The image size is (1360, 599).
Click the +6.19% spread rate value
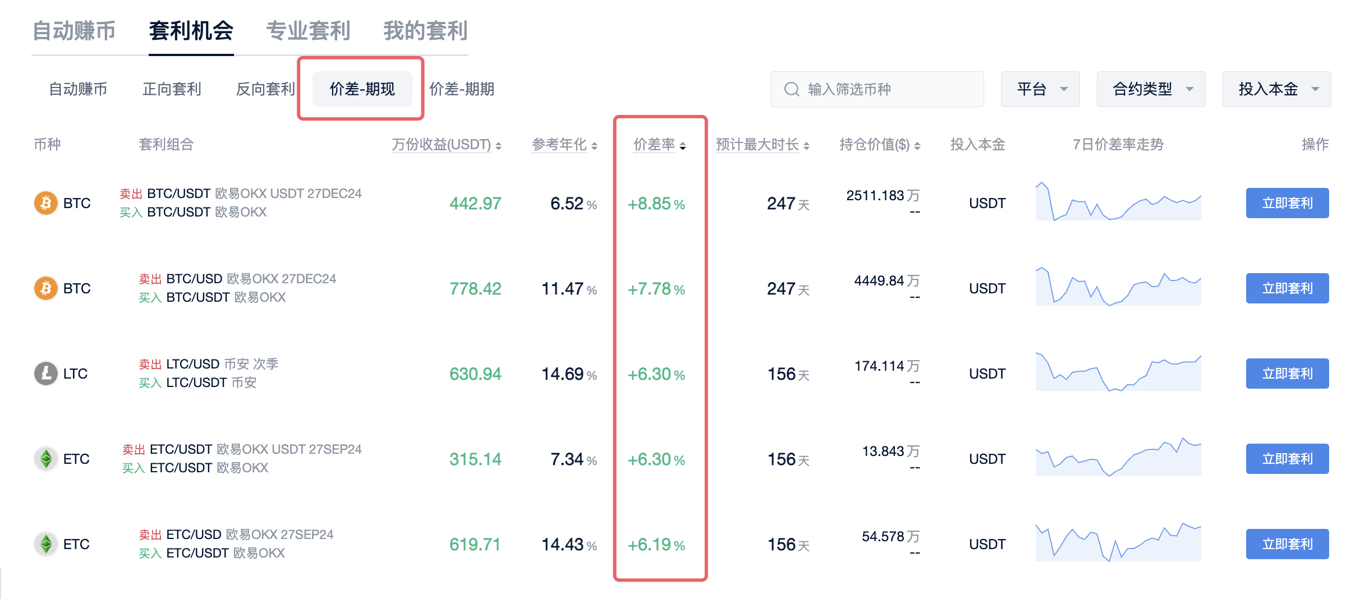click(656, 545)
